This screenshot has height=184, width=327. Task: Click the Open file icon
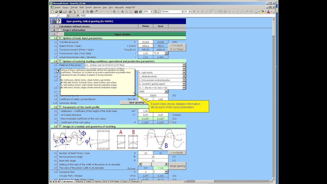click(56, 11)
